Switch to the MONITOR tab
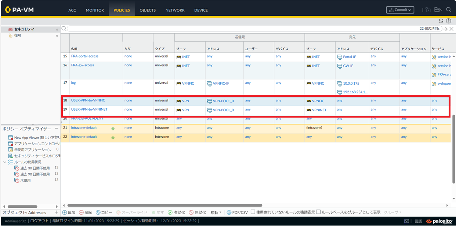This screenshot has width=456, height=226. 95,10
